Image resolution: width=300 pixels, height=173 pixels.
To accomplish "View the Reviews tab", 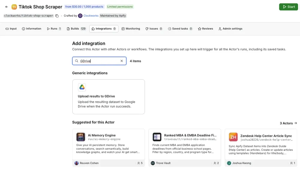I will click(205, 29).
